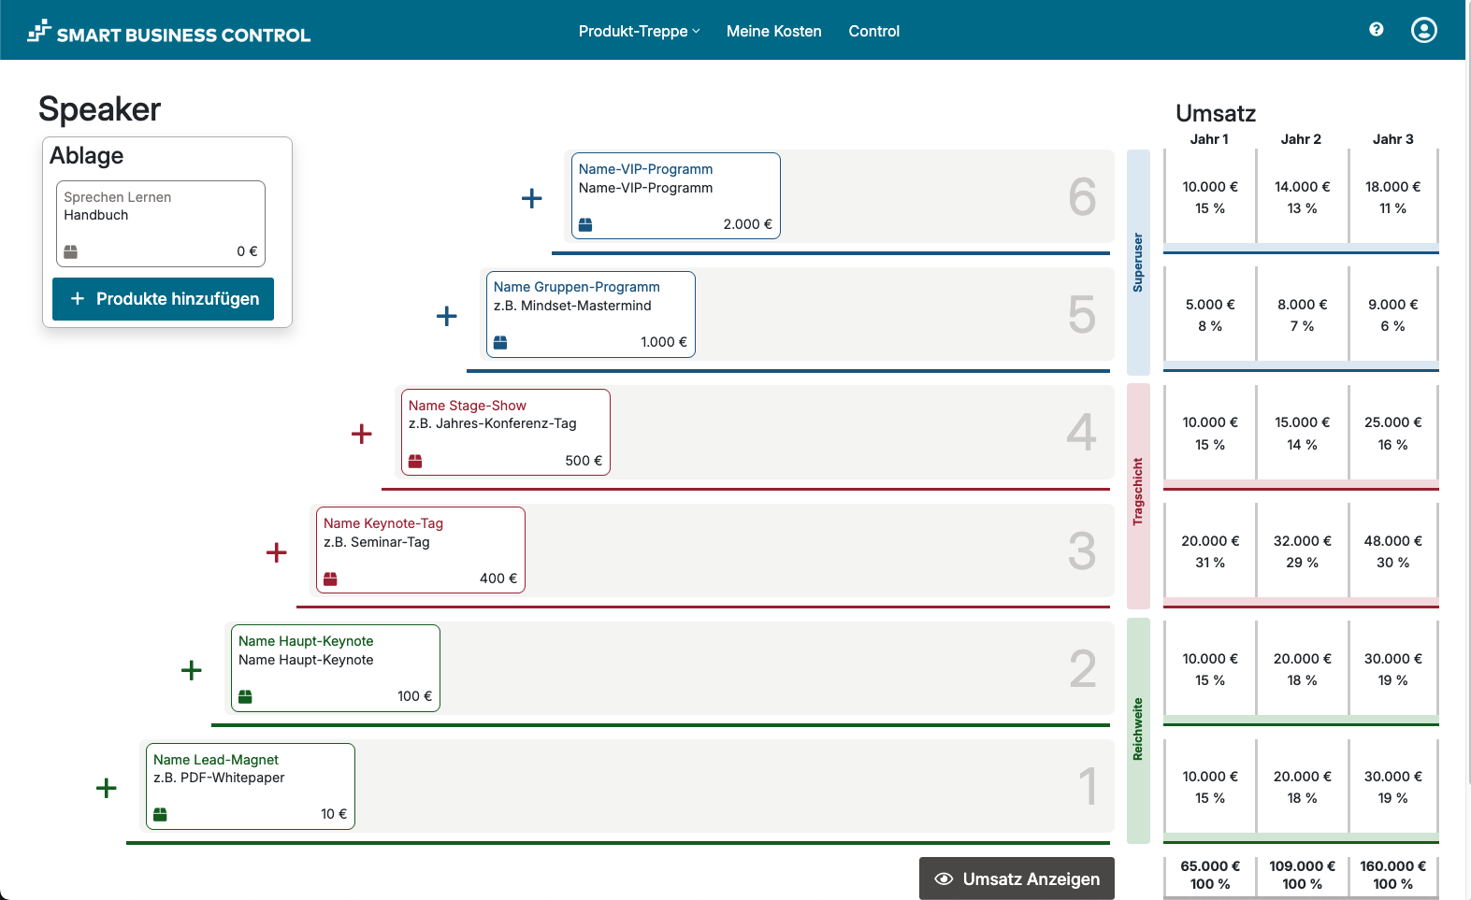Click the plus icon beside Name-VIP-Programm
This screenshot has height=900, width=1471.
click(531, 198)
